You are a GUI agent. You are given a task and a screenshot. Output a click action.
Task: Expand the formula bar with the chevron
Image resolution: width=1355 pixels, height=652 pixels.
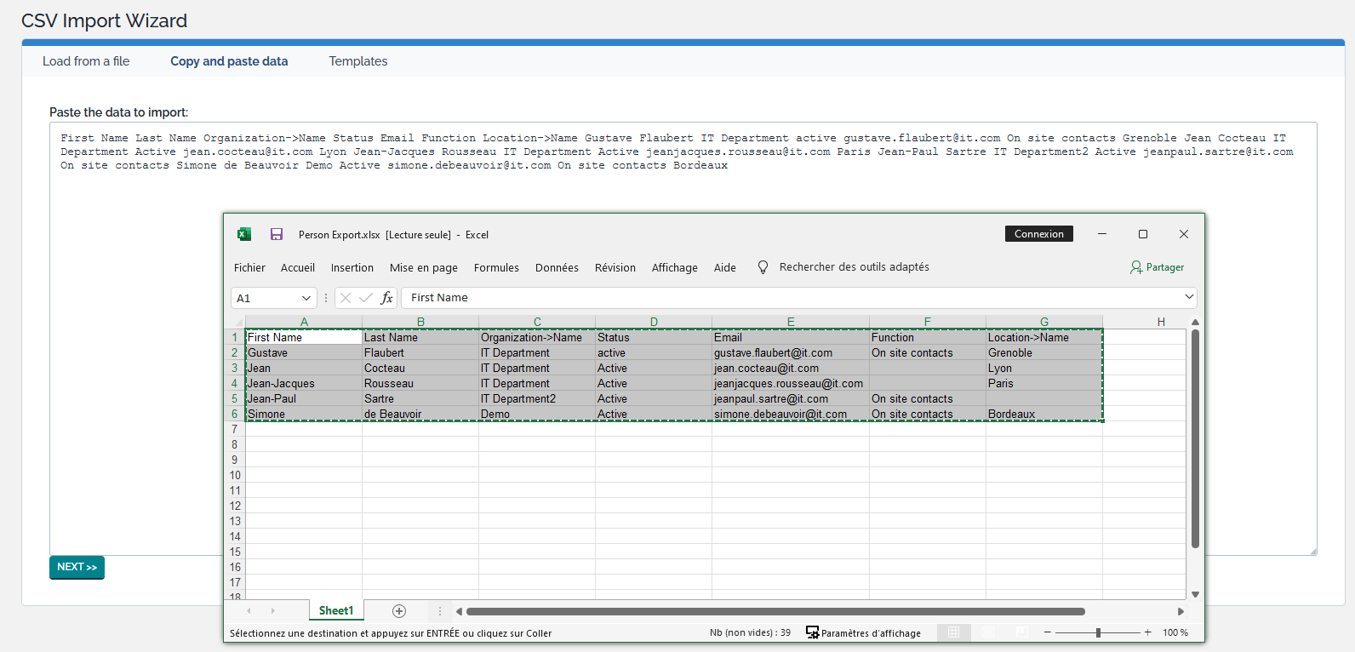pyautogui.click(x=1189, y=297)
